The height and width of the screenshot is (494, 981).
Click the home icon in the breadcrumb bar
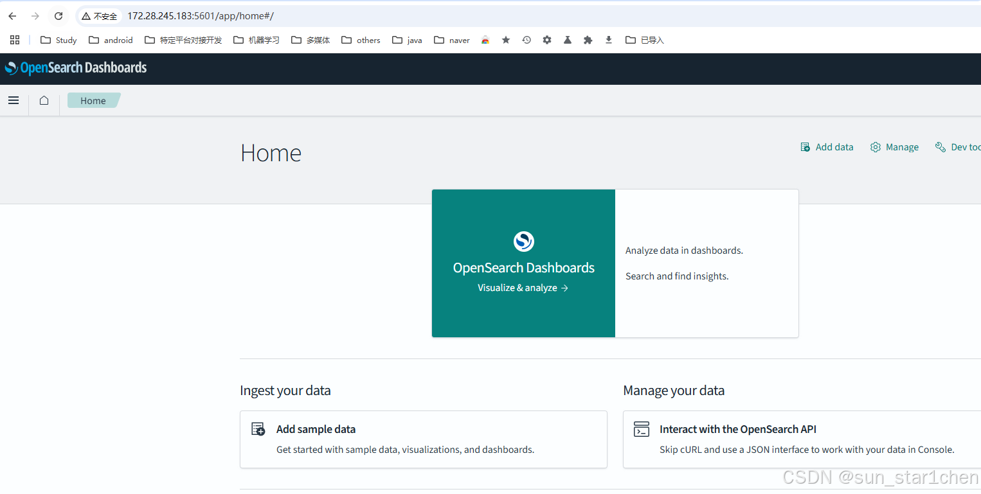pyautogui.click(x=44, y=100)
